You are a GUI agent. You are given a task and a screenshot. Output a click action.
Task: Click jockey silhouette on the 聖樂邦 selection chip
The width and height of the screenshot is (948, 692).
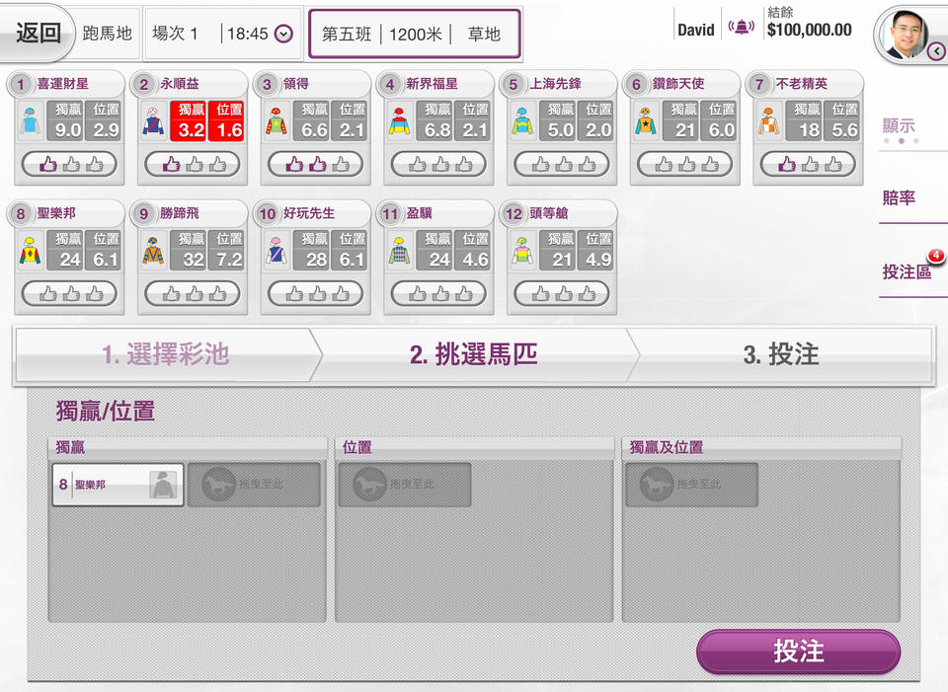162,485
